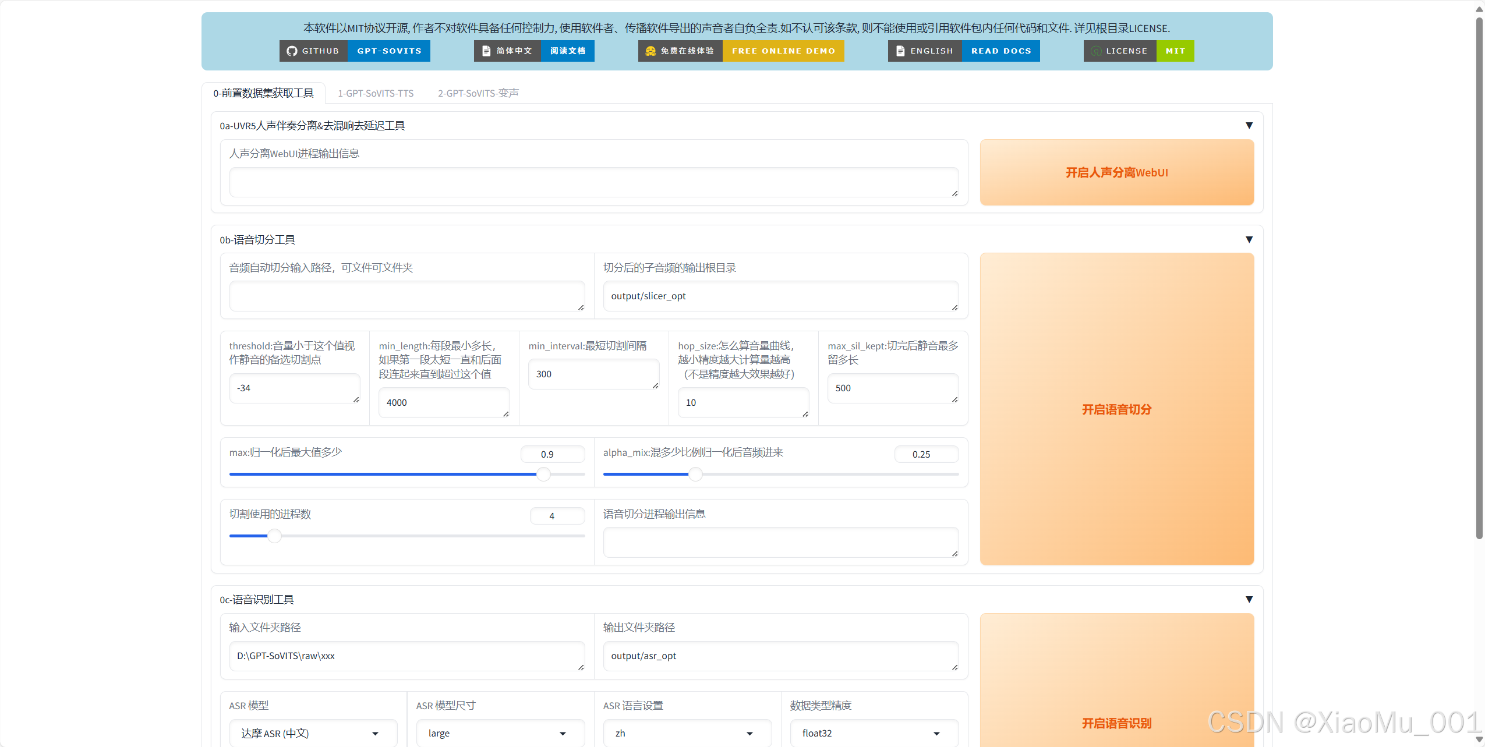This screenshot has height=747, width=1485.
Task: Click the GitHub icon badge
Action: point(292,51)
